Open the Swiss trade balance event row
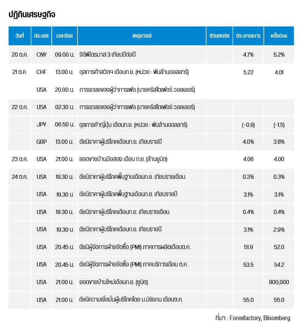Screen dimensions: 301x326 pos(134,72)
